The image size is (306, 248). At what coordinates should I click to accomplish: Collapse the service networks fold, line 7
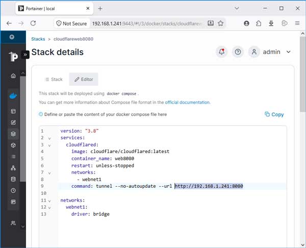tap(49, 173)
